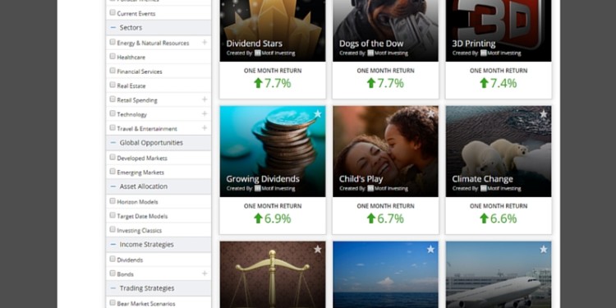Viewport: 616px width, 308px height.
Task: Open the Dogs of the Dow motif
Action: point(371,44)
